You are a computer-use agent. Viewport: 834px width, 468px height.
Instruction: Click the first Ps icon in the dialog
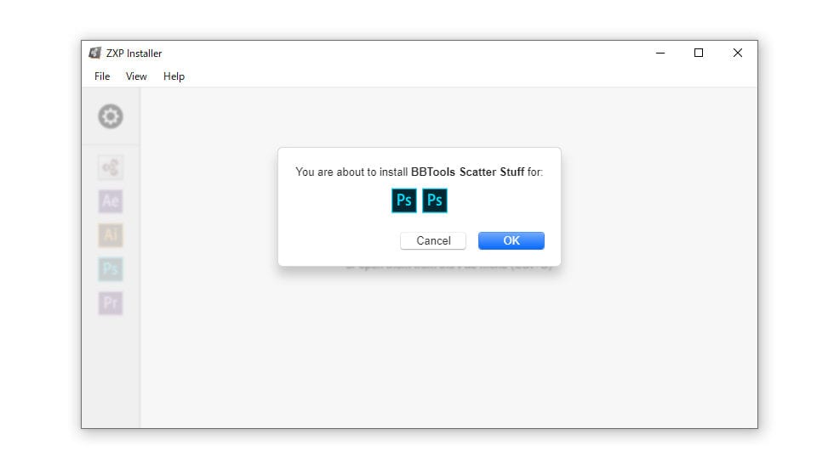pos(404,200)
